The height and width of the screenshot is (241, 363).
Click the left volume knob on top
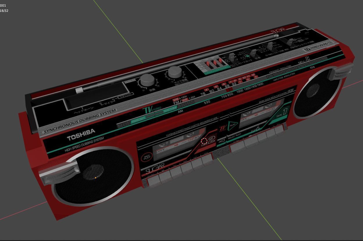[x=148, y=80]
